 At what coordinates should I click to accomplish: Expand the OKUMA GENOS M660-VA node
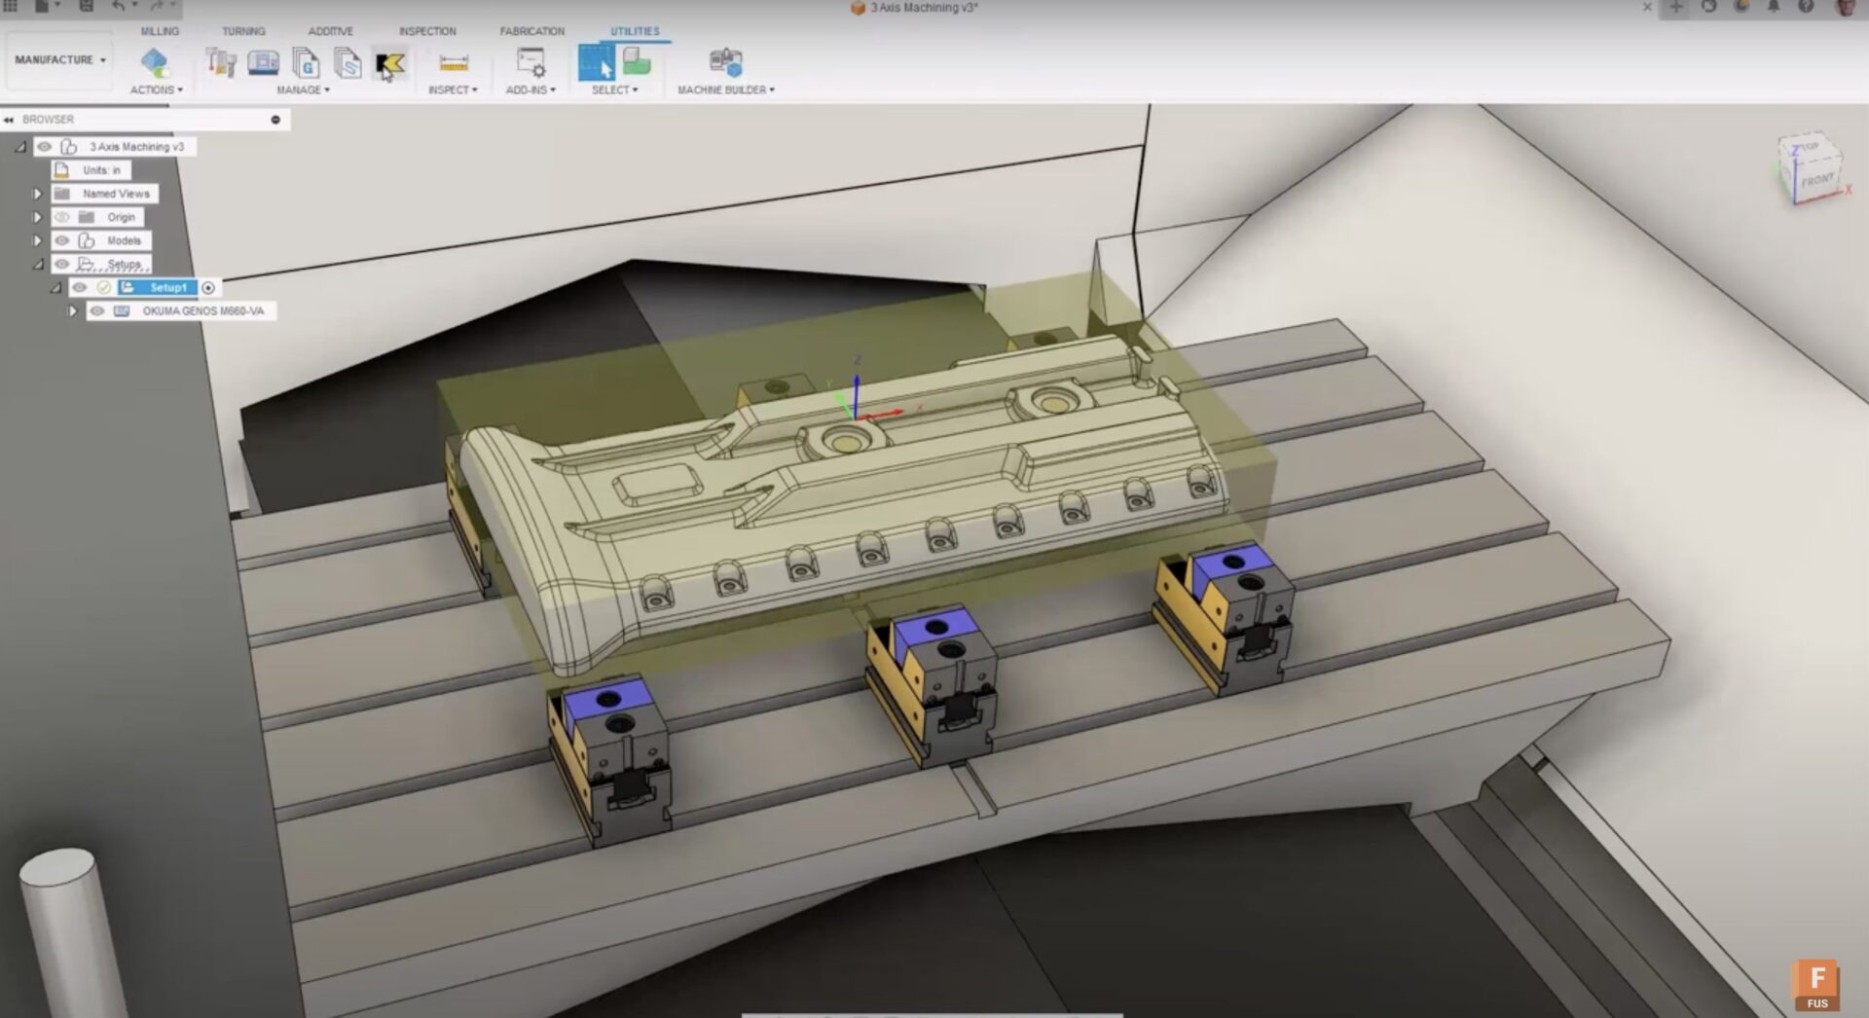coord(74,310)
